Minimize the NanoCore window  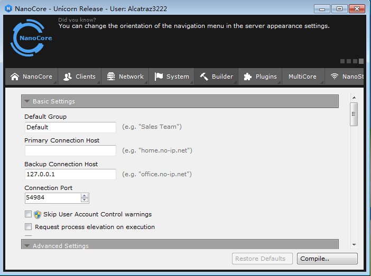pyautogui.click(x=322, y=9)
